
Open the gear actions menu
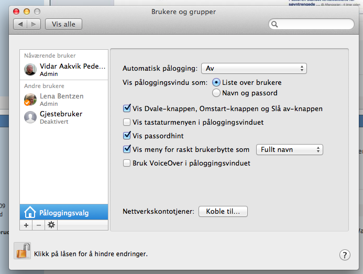(x=51, y=225)
